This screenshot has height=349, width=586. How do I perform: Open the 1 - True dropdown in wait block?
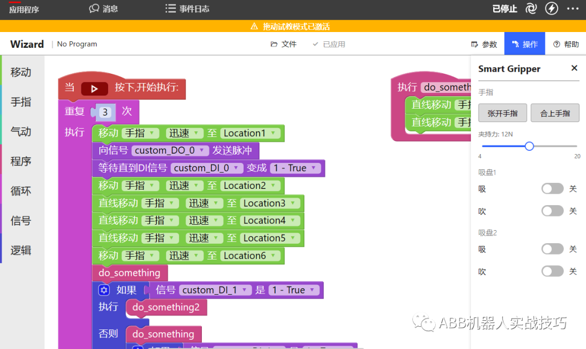(295, 168)
